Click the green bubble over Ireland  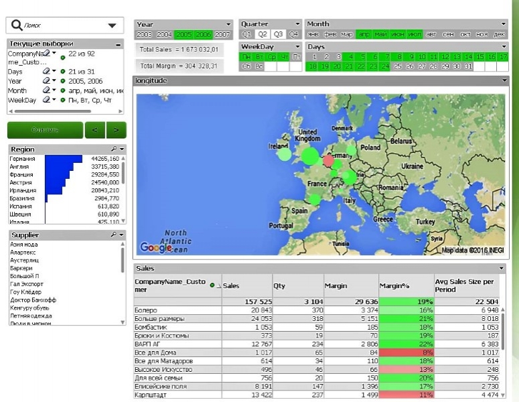[x=284, y=154]
